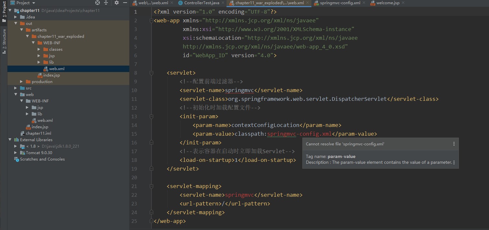Screen dimensions: 489x230
Task: Collapse the chapter11_war_exploded folder
Action: coord(28,37)
